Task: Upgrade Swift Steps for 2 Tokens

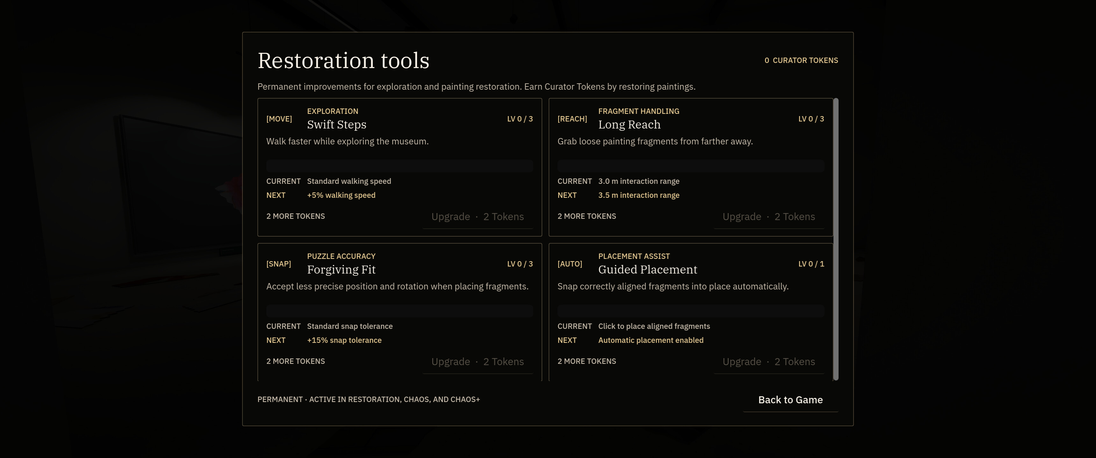Action: tap(478, 217)
